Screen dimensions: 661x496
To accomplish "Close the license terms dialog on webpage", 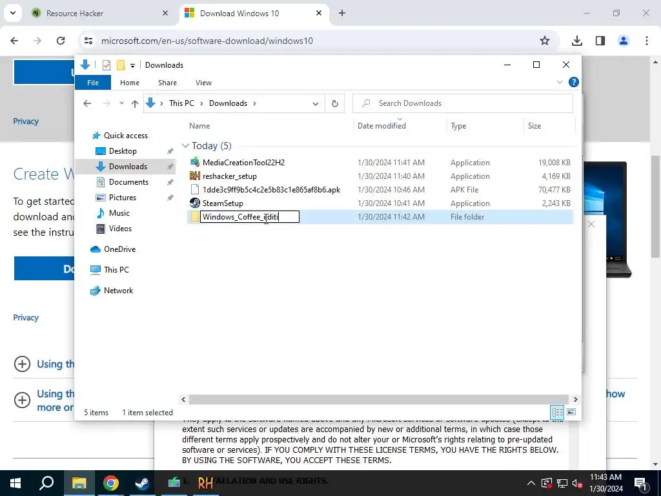I will [591, 224].
